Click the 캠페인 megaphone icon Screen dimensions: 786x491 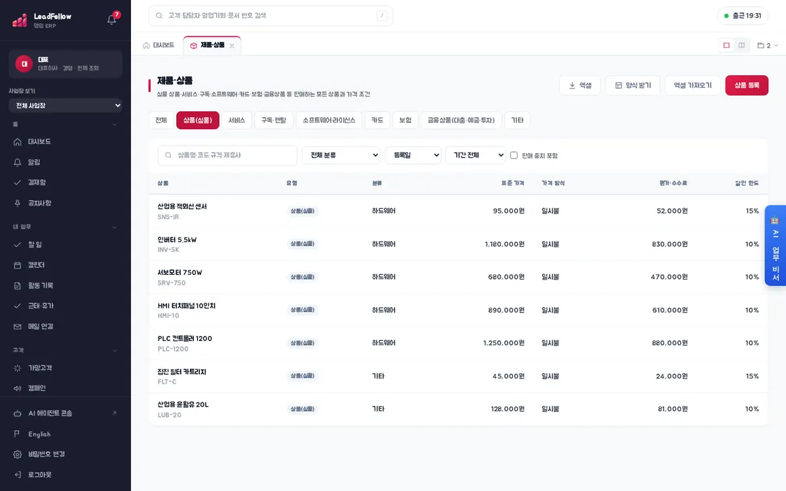tap(18, 388)
